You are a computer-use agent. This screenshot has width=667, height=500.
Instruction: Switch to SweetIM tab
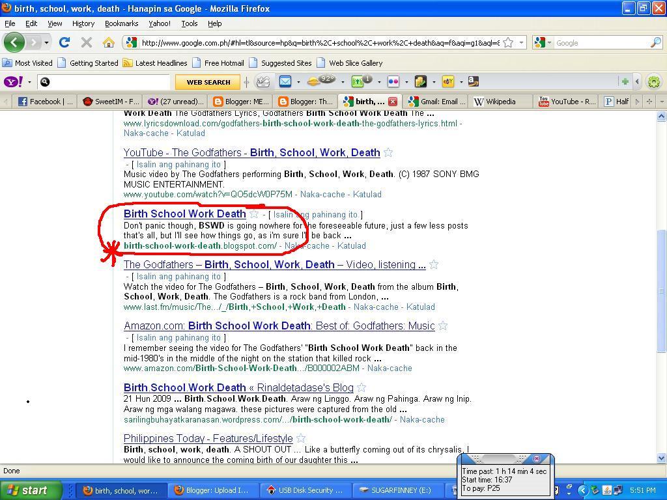tap(110, 102)
